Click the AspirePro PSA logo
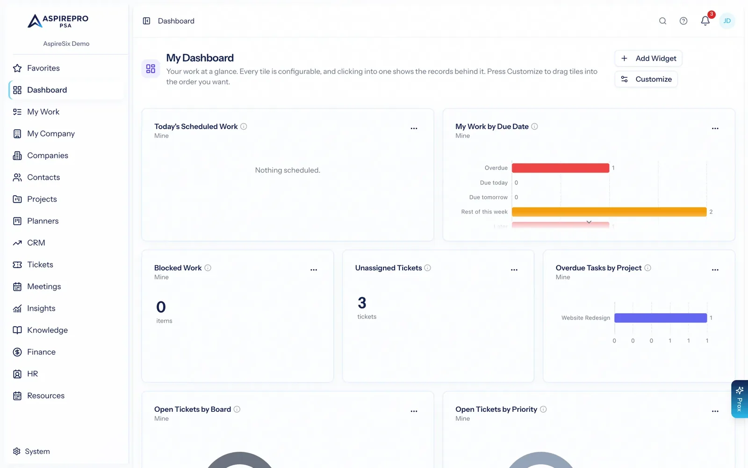Viewport: 748px width, 468px height. click(x=58, y=21)
